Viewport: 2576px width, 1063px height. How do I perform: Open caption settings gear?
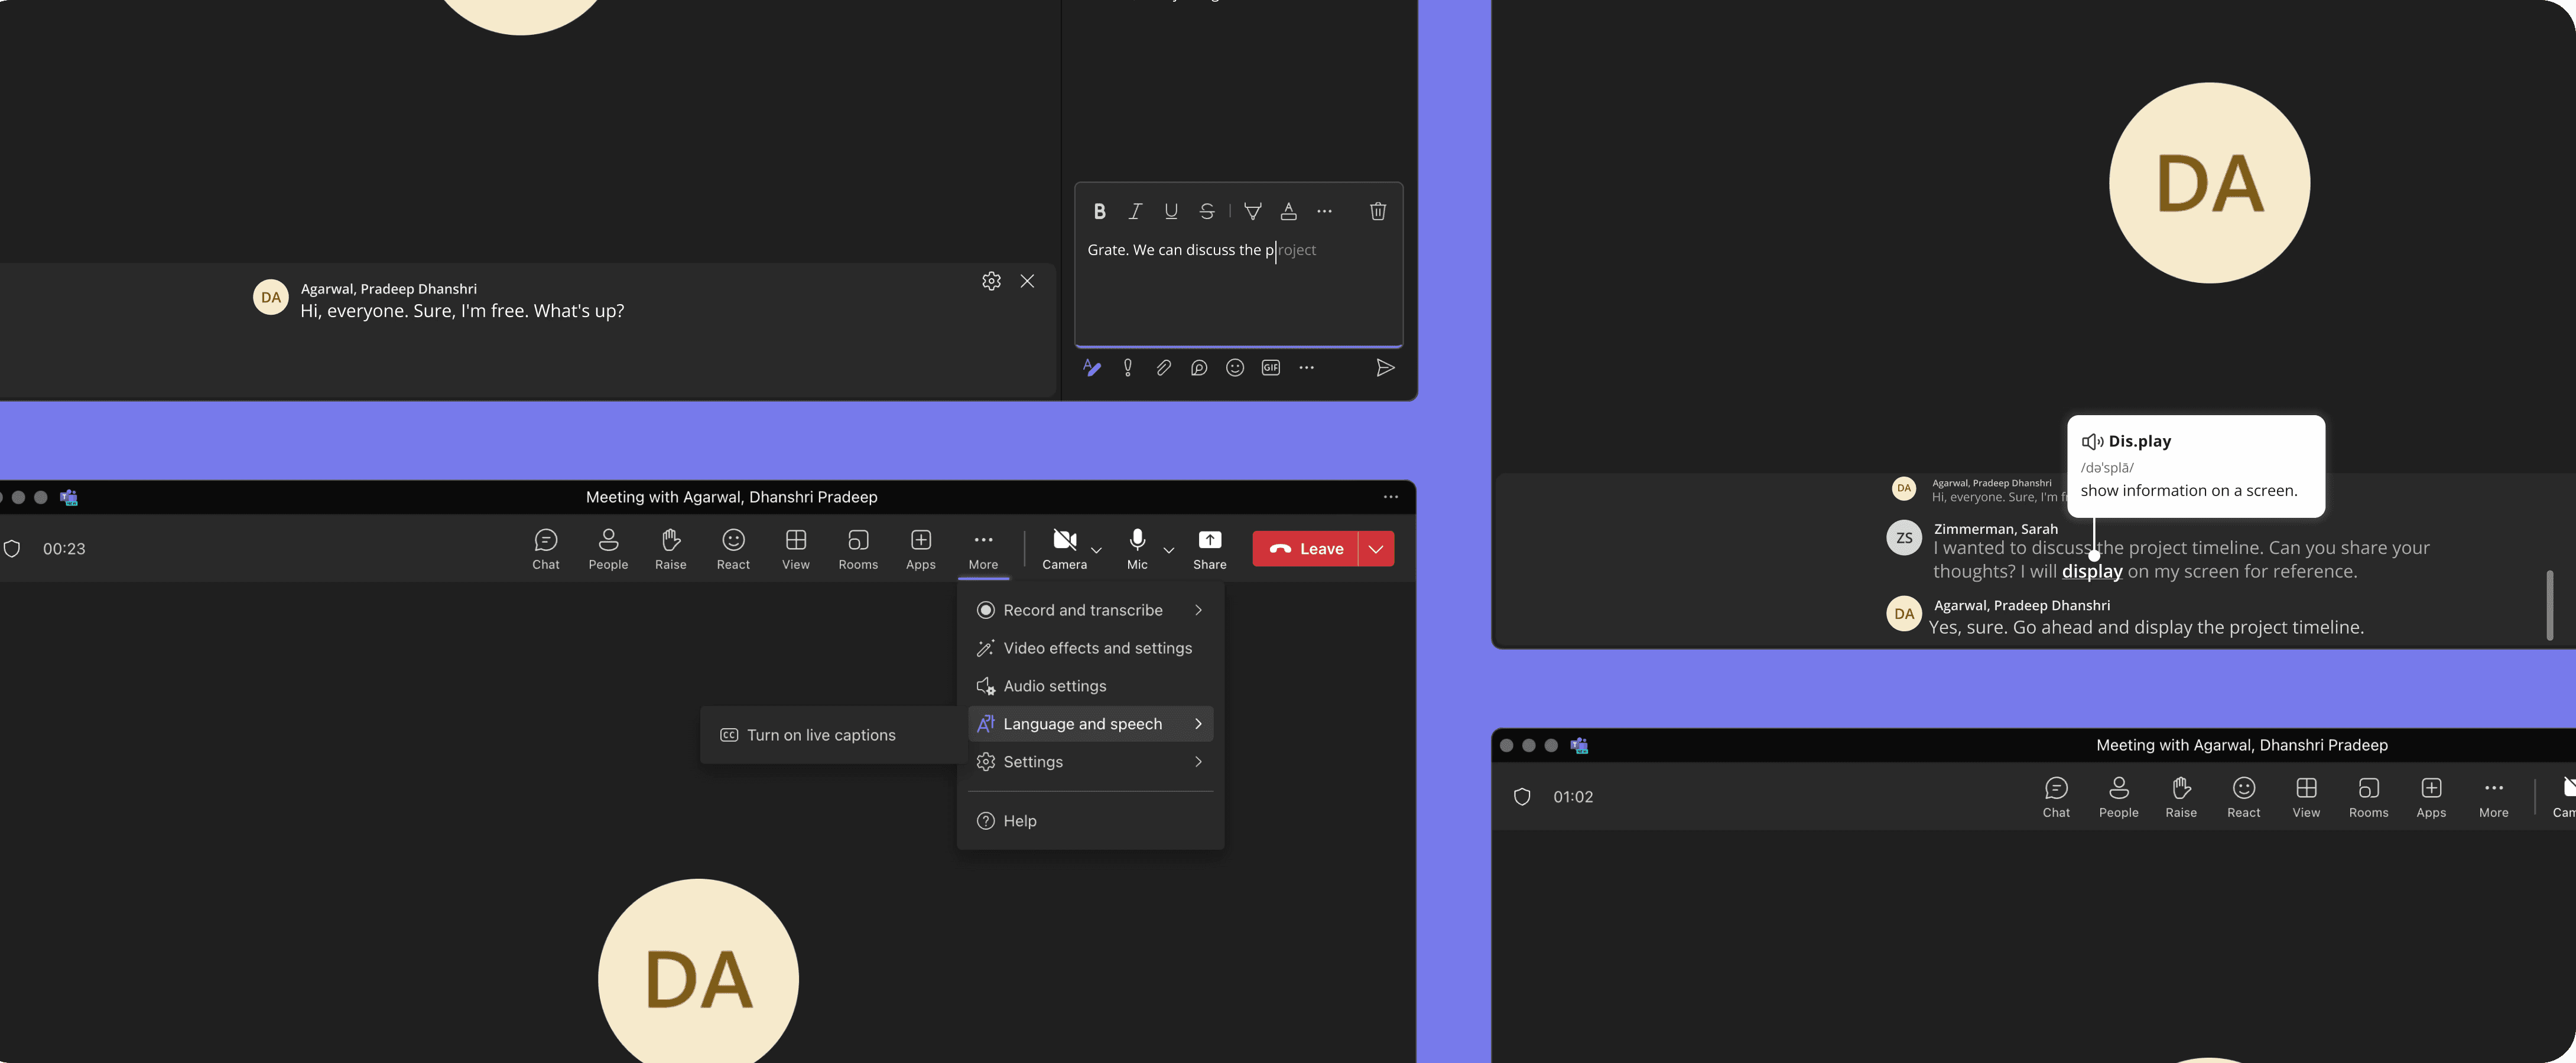(991, 281)
